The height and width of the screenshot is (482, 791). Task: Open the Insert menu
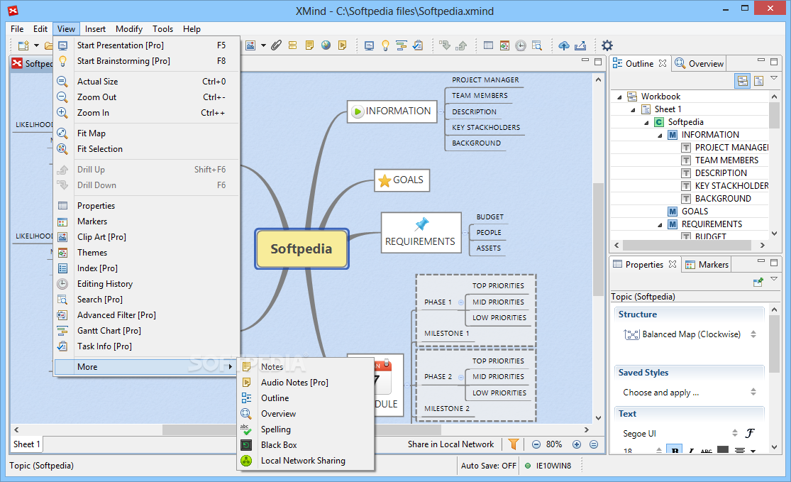pos(95,29)
